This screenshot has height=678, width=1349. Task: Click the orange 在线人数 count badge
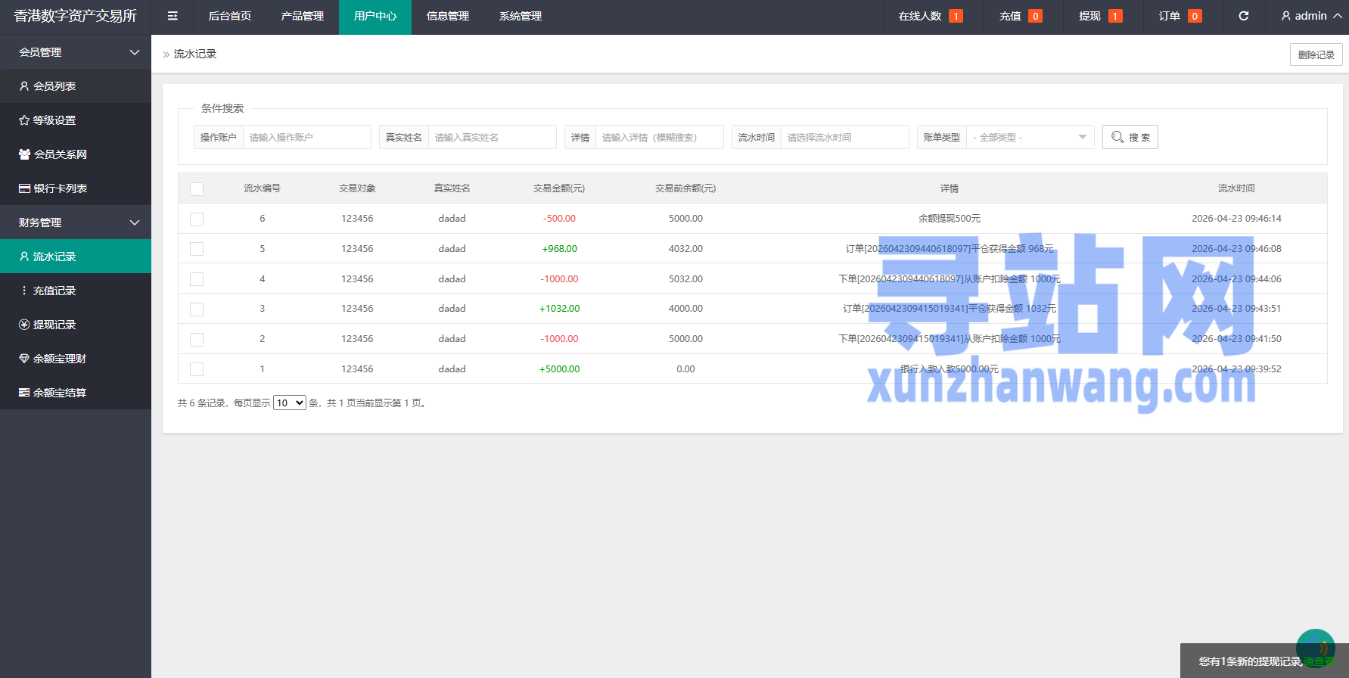(x=956, y=16)
